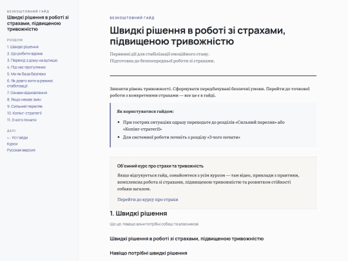
Task: Click bullet 'Для системної роботи почніть з розділу'
Action: pyautogui.click(x=182, y=137)
